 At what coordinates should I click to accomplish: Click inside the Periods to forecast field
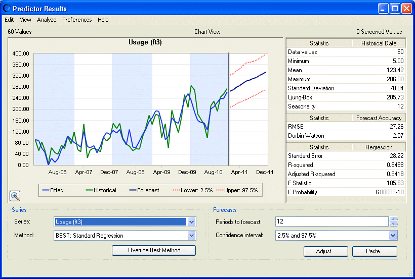pos(332,221)
